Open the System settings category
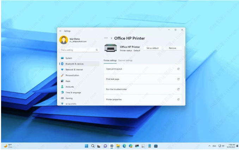Image resolution: width=239 pixels, height=150 pixels. click(79, 58)
